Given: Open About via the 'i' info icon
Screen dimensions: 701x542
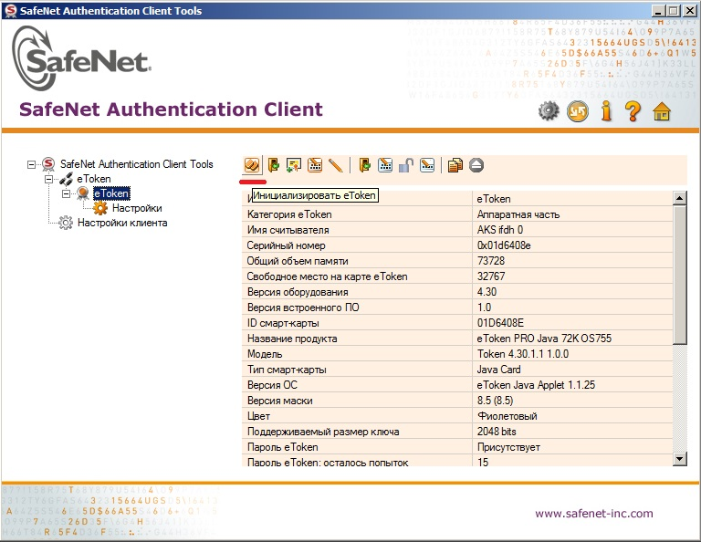Looking at the screenshot, I should tap(606, 110).
